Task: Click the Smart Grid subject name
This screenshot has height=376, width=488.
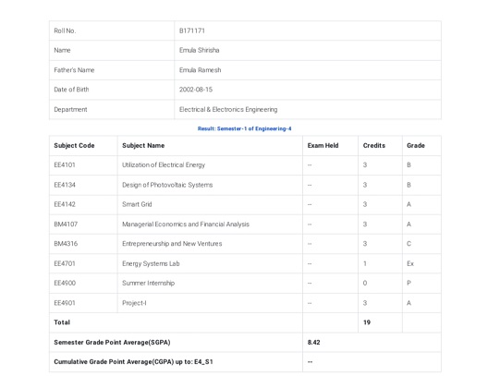Action: tap(137, 204)
